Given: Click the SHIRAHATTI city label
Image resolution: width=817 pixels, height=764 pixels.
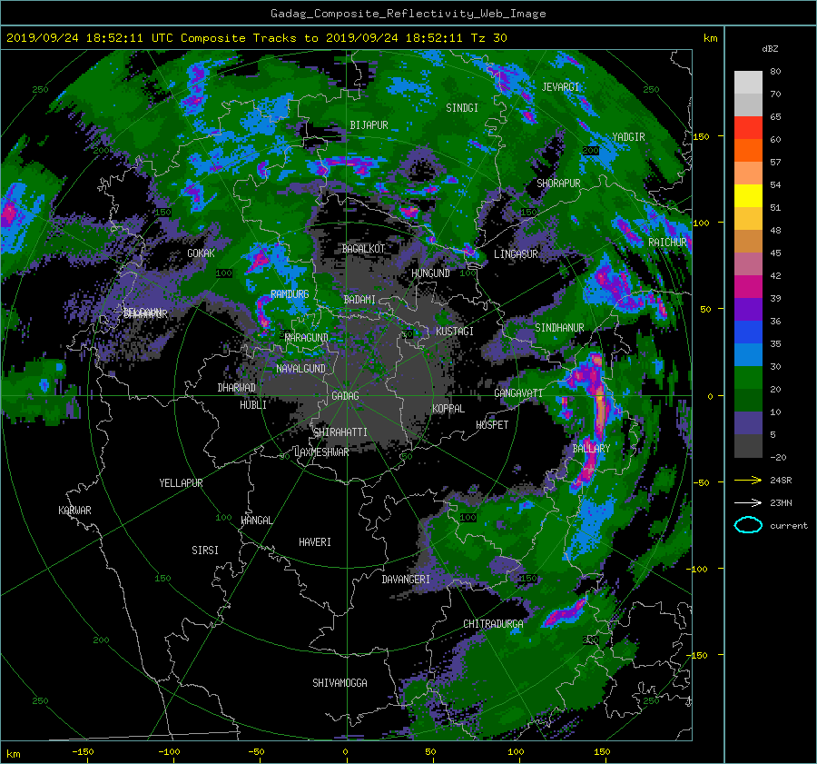Looking at the screenshot, I should point(340,432).
